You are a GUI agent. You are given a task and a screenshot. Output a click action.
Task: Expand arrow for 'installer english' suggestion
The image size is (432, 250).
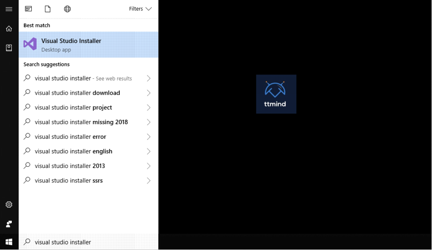149,151
